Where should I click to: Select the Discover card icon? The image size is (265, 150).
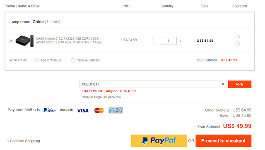66,110
